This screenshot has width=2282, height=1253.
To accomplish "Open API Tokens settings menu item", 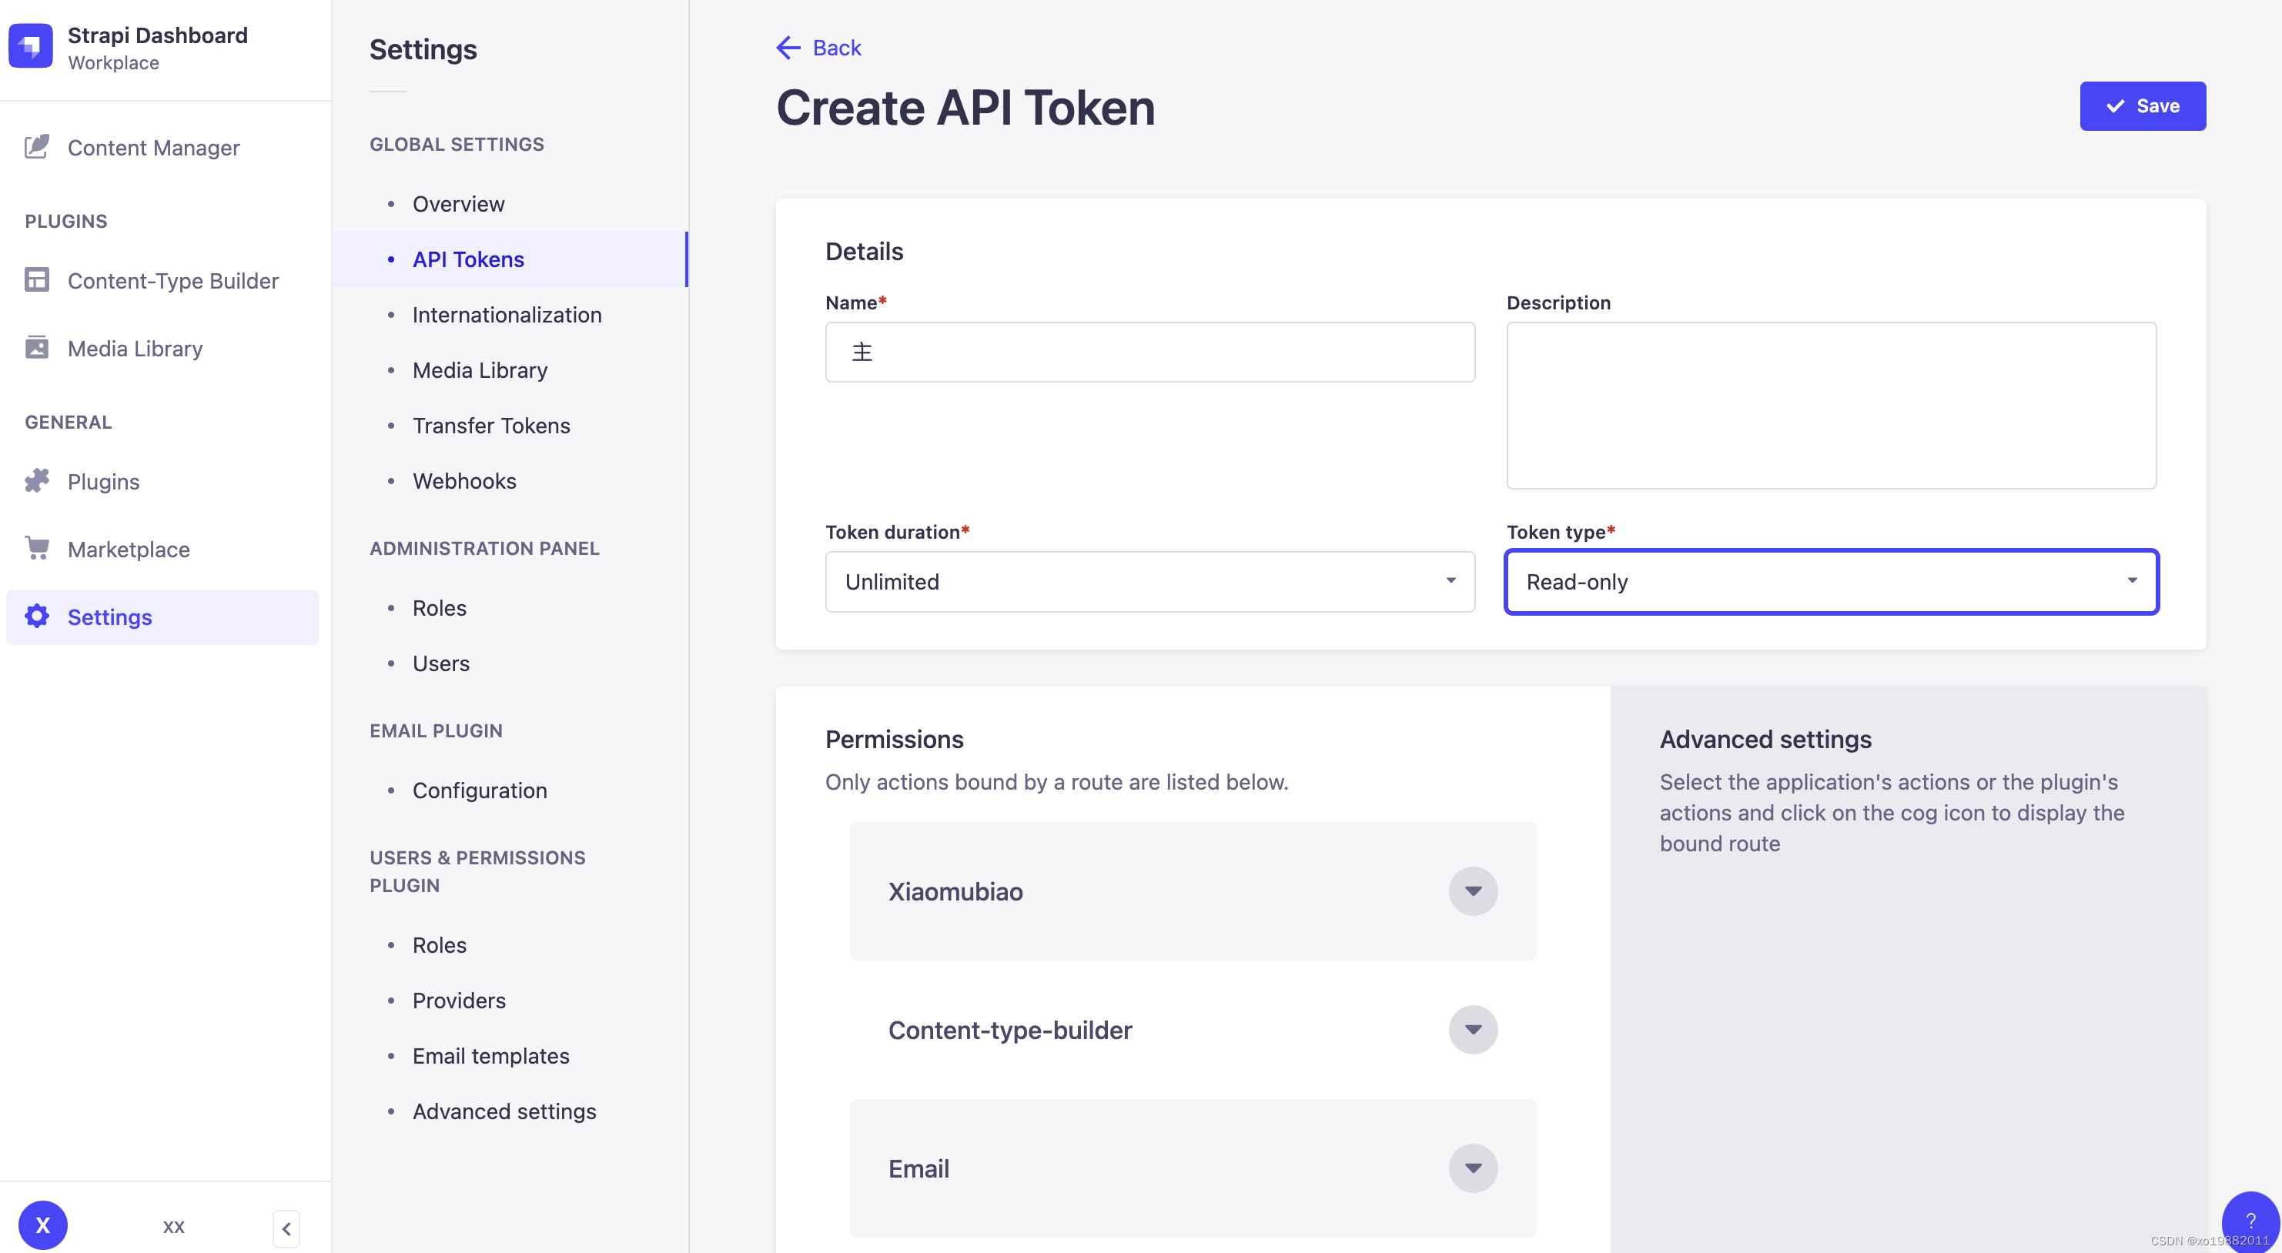I will pos(467,258).
